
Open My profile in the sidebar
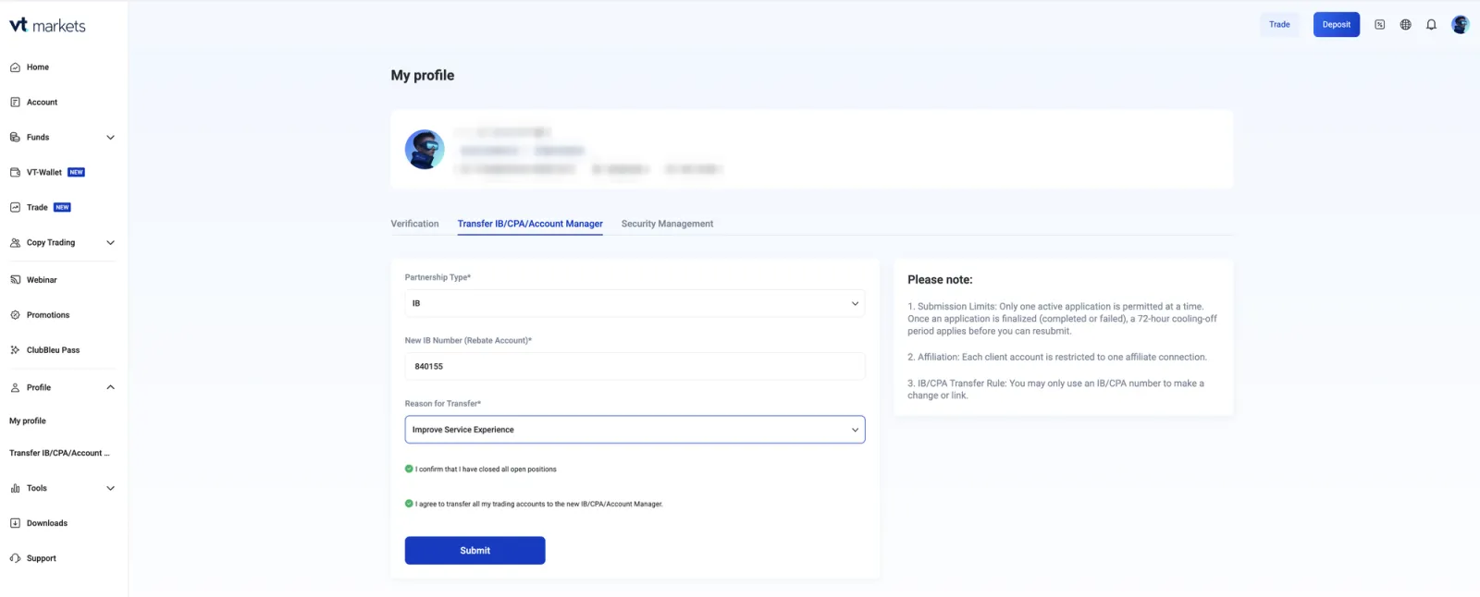(x=28, y=421)
